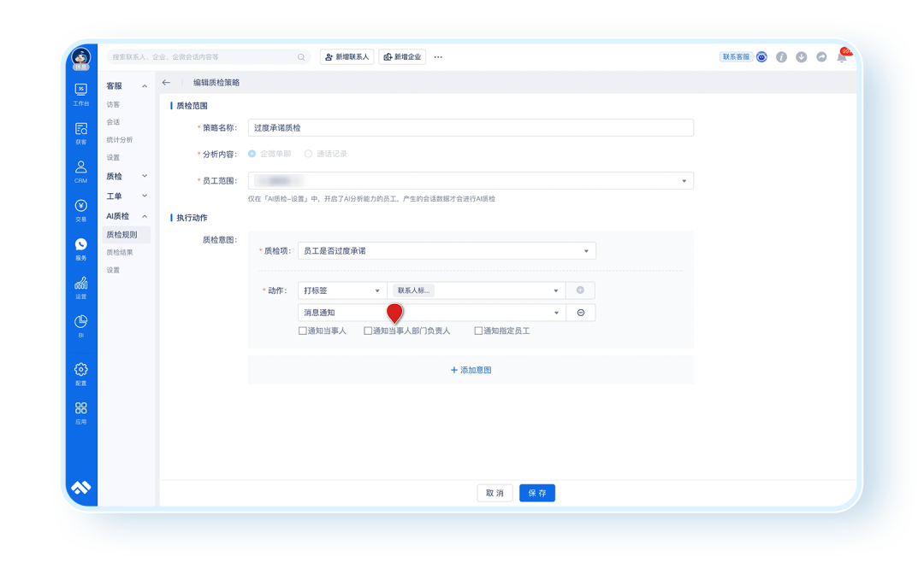Viewport: 924px width, 574px height.
Task: Focus the top search field
Action: [x=209, y=57]
